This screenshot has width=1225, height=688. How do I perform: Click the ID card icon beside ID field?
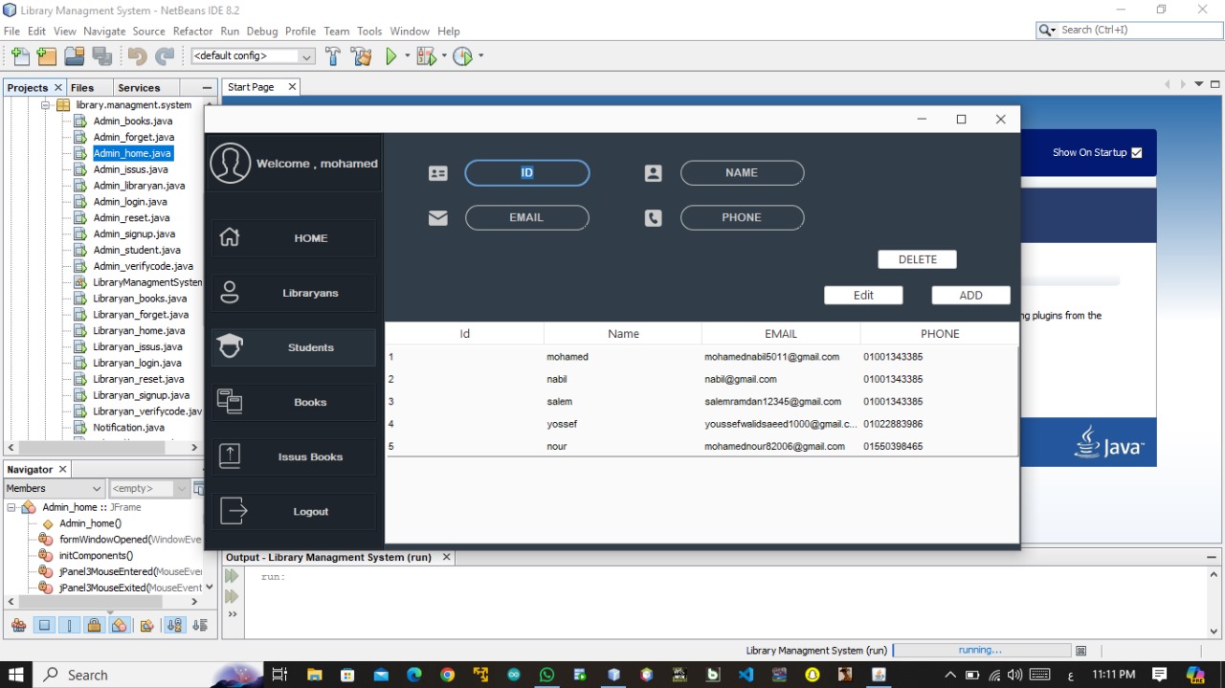point(438,173)
